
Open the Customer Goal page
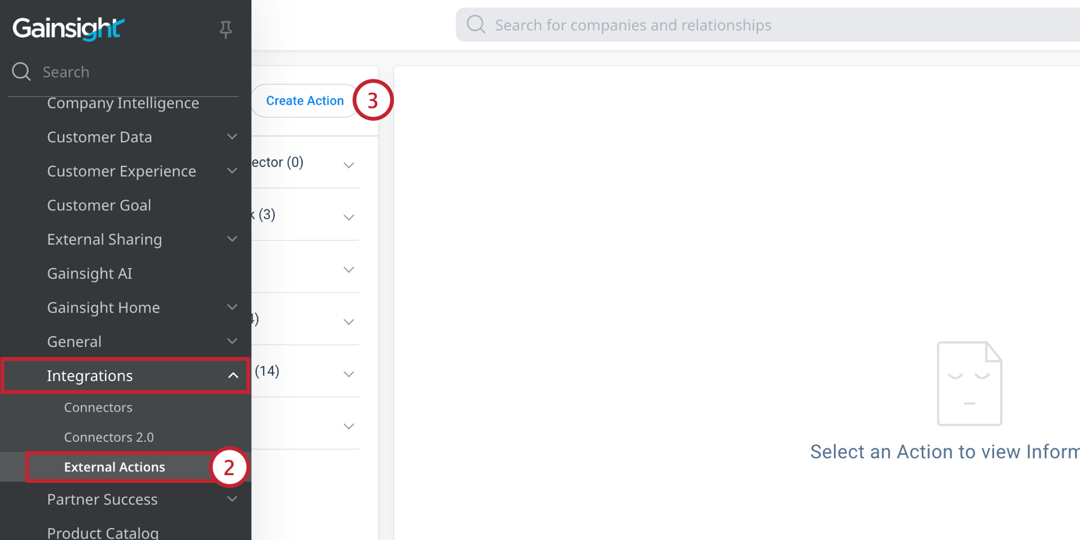[x=99, y=205]
